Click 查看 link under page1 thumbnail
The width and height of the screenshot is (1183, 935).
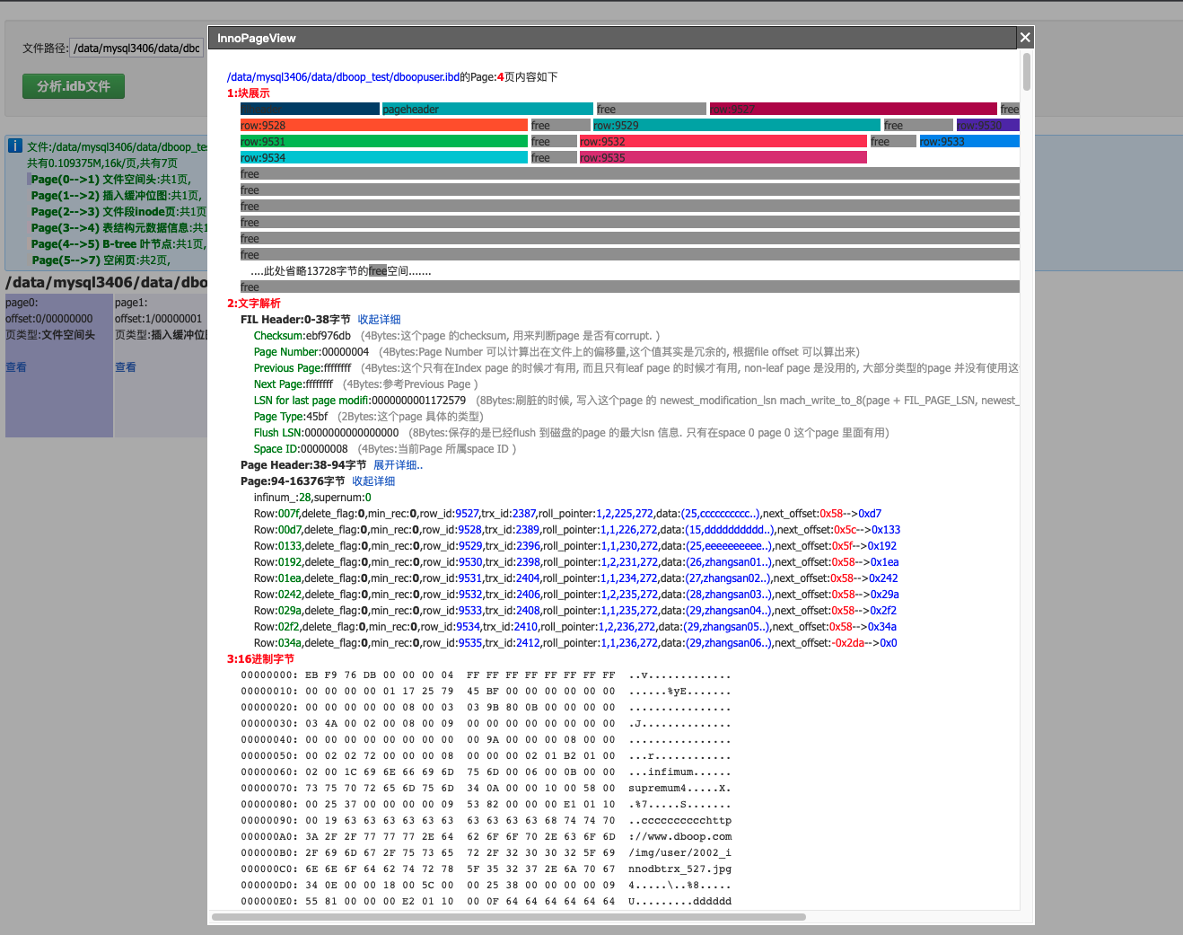tap(125, 366)
